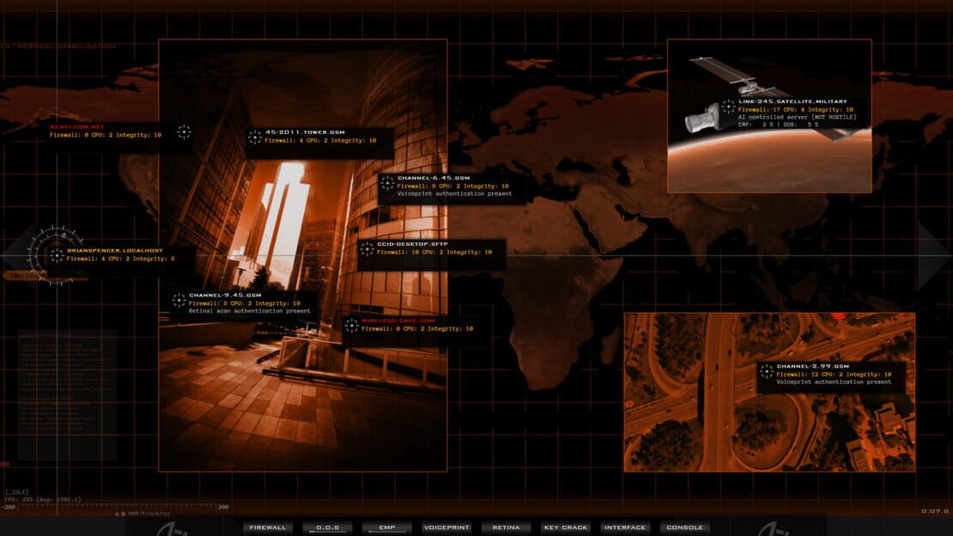
Task: Target the WIRELESS.CAFE.COM crosshair icon
Action: (x=351, y=326)
